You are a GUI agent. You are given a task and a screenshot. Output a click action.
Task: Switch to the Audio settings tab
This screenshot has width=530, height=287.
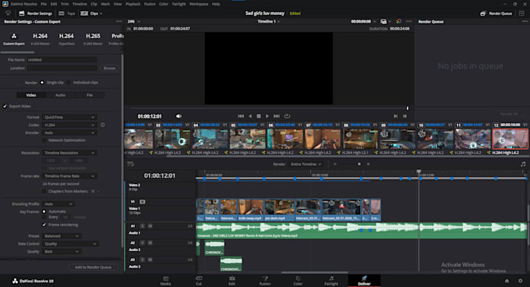pos(60,95)
